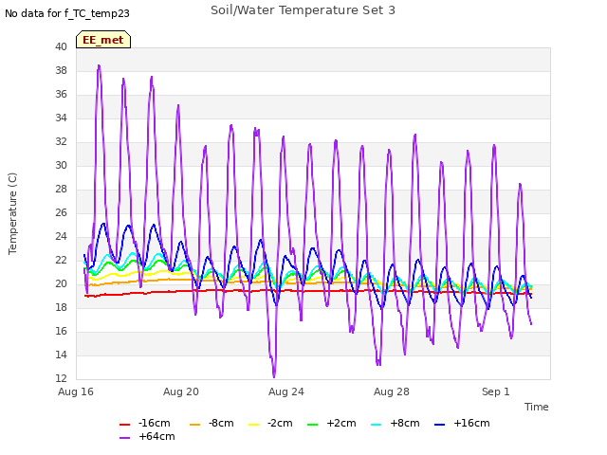Click the Aug 28 x-axis tick label

(x=392, y=391)
